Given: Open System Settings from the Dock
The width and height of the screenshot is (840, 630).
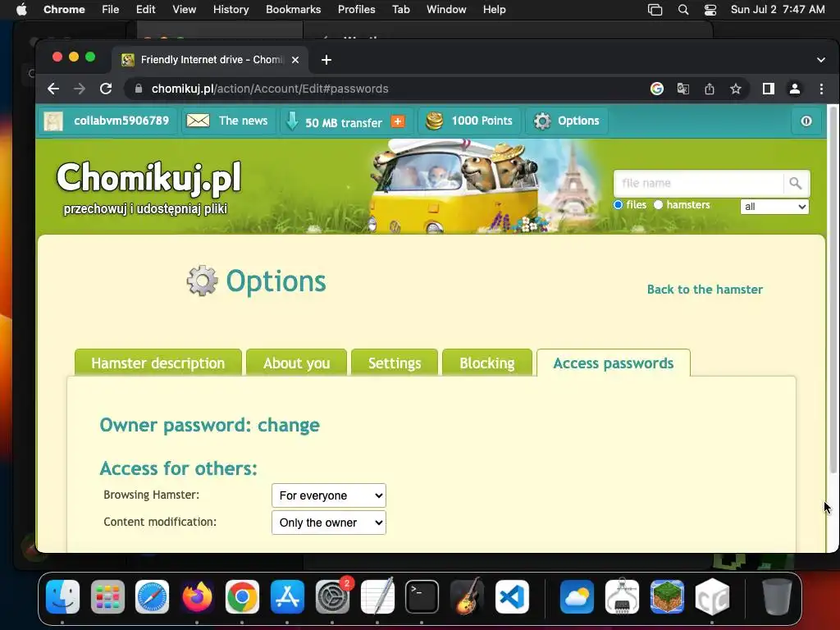Looking at the screenshot, I should coord(332,597).
